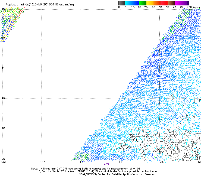Click the purple 4:22 time label
201x176 pixels.
pos(106,164)
